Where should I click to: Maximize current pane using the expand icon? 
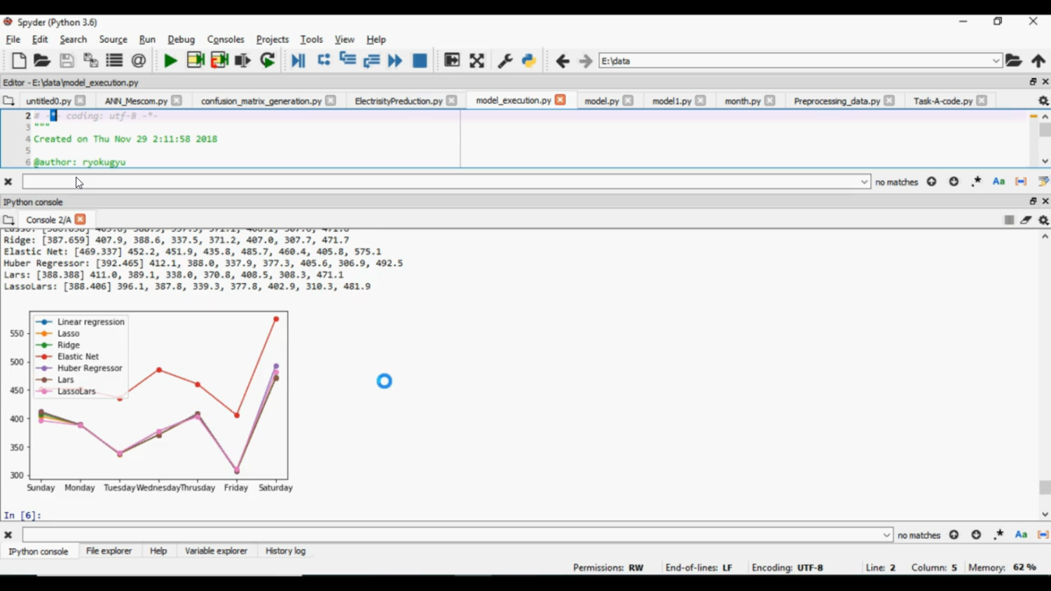pyautogui.click(x=476, y=61)
